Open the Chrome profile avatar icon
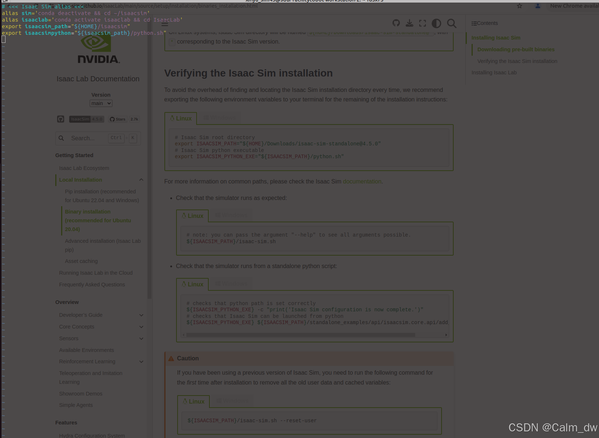 (x=537, y=6)
